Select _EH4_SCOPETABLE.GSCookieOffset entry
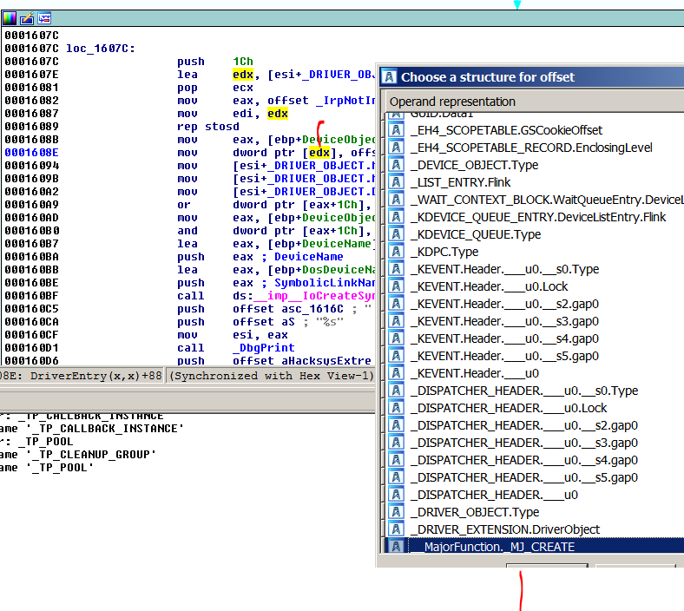The height and width of the screenshot is (611, 684). (506, 130)
